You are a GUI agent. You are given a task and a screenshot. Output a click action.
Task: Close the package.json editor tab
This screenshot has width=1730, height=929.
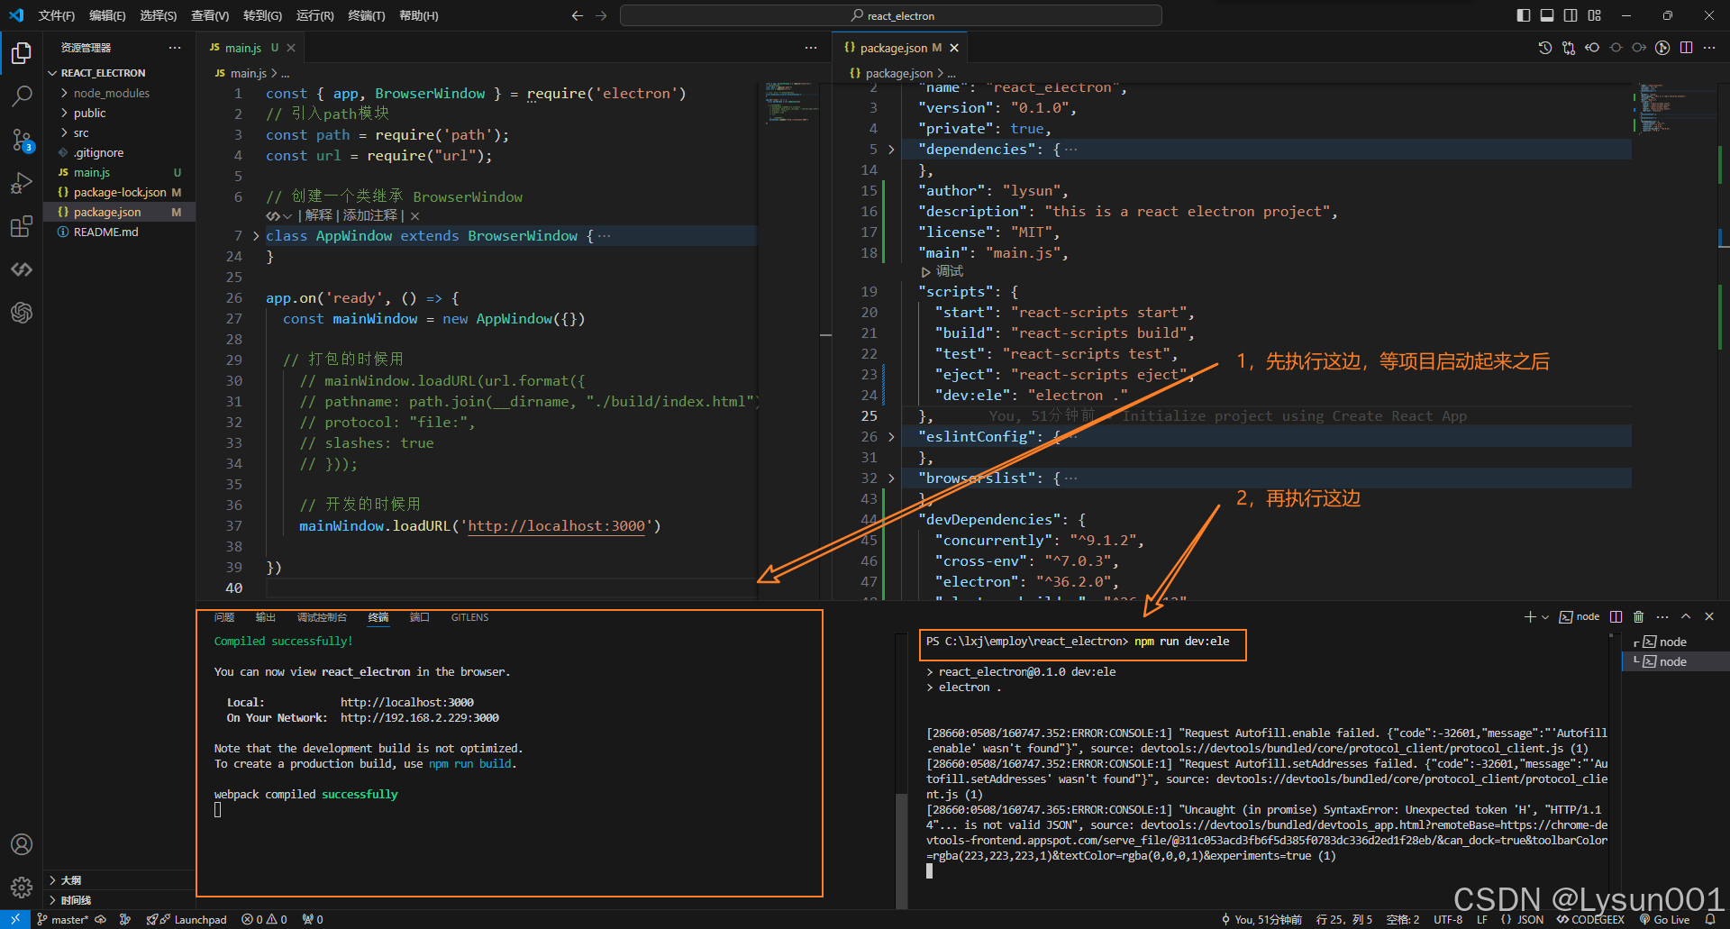coord(954,48)
